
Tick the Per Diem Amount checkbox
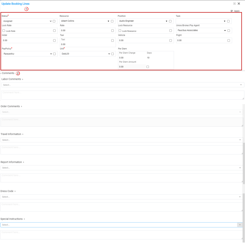click(148, 67)
